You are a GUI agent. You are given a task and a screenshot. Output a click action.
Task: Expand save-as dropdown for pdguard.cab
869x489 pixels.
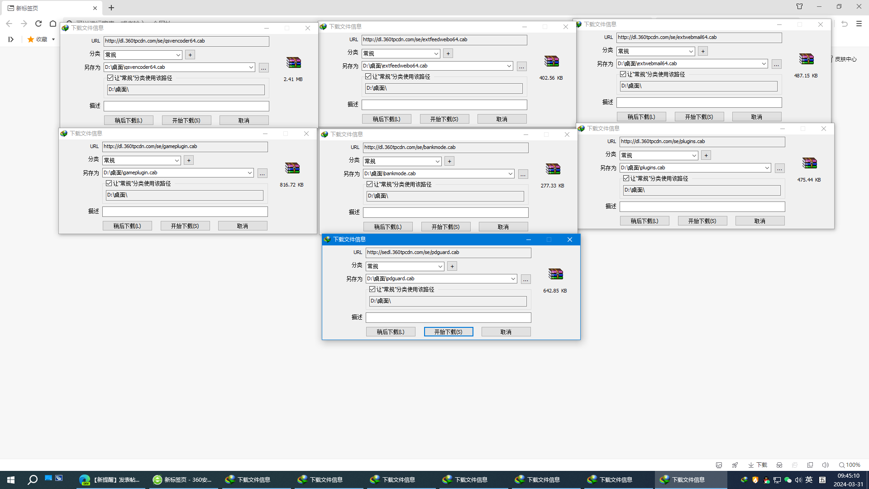click(513, 279)
